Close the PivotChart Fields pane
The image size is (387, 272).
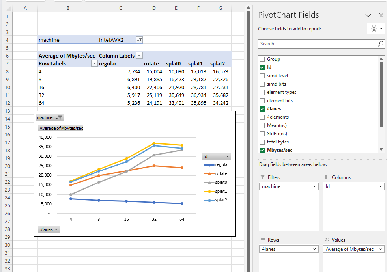[381, 15]
